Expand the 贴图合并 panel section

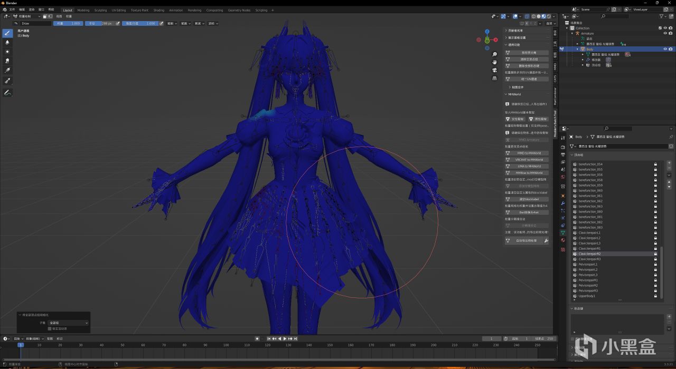[517, 87]
